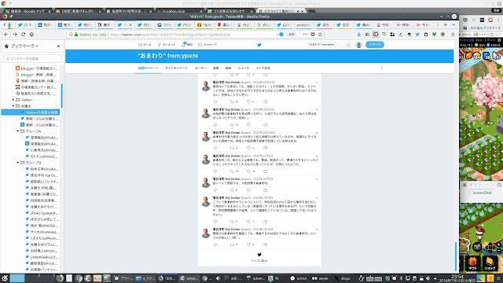Click the Twitter bird logo in page header
This screenshot has width=503, height=283.
click(x=259, y=45)
